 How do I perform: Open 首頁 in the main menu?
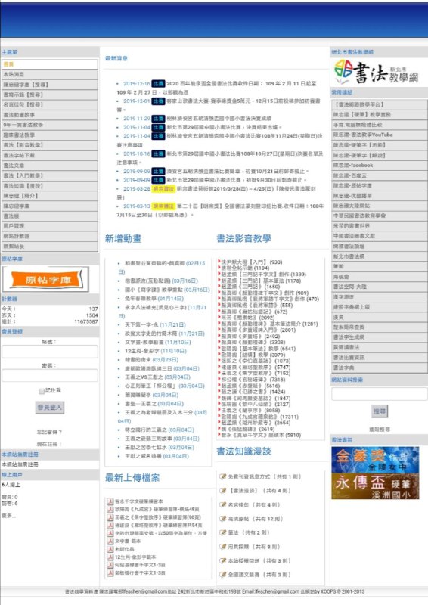pyautogui.click(x=49, y=64)
